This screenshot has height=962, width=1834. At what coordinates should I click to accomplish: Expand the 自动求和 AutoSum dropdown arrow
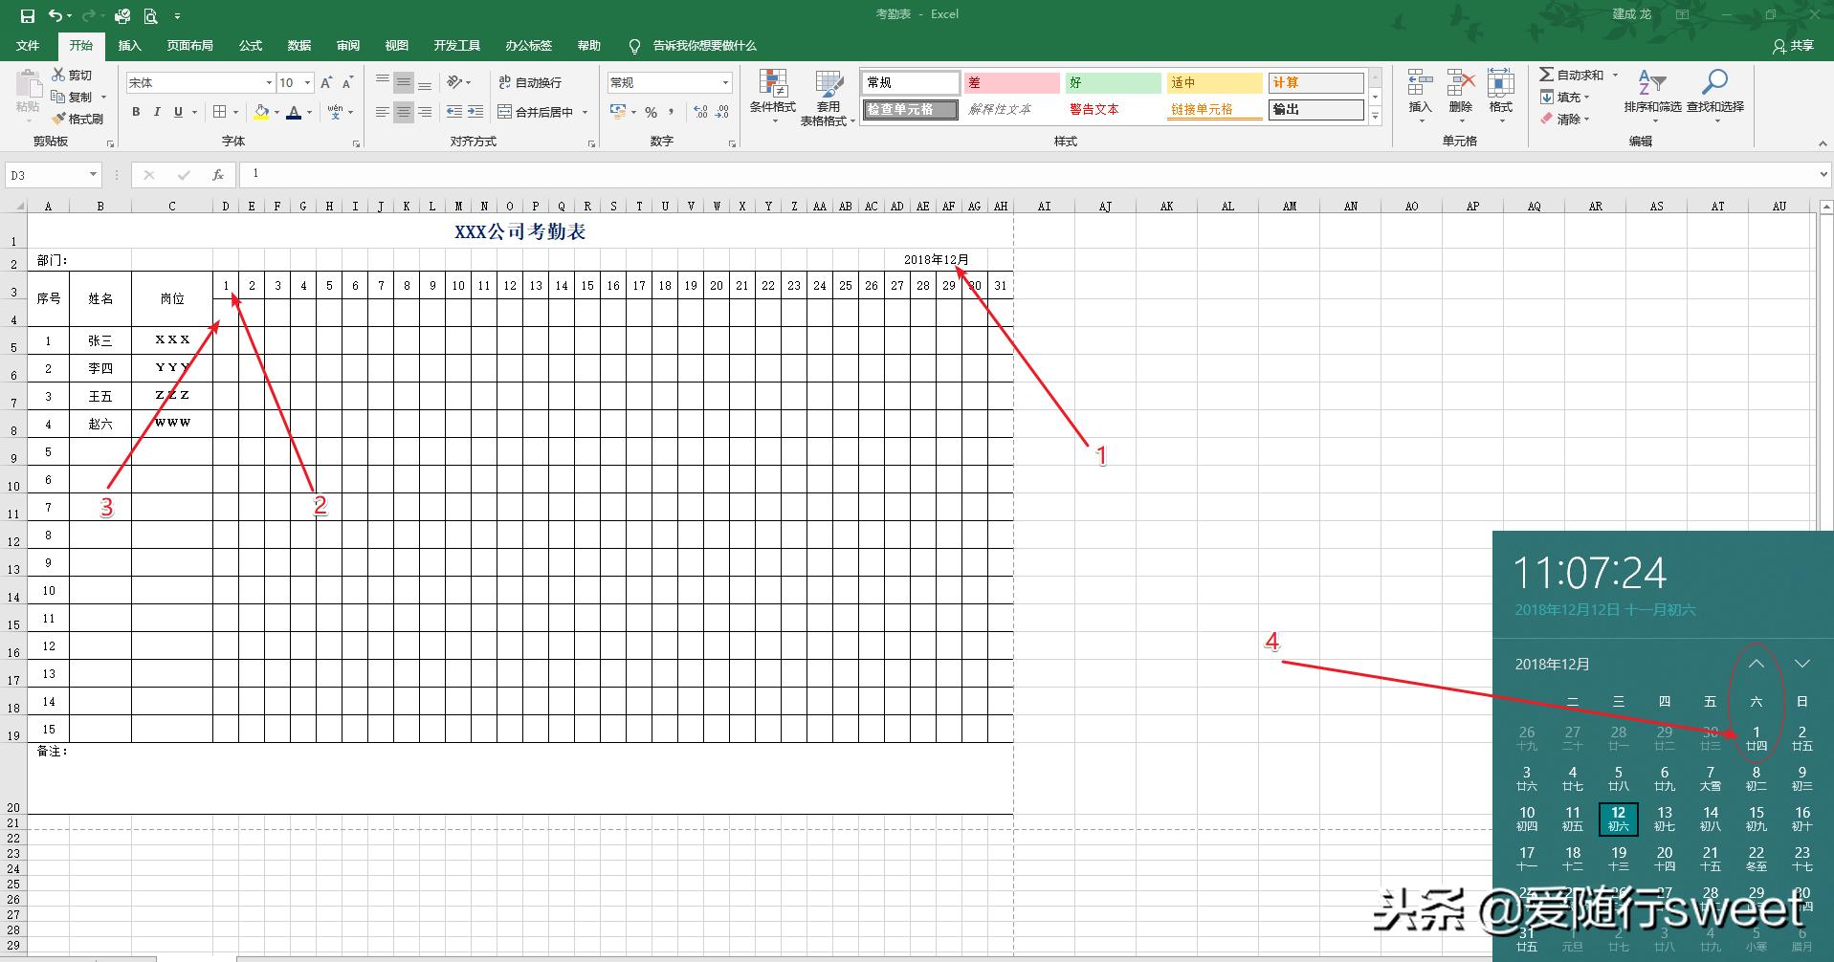(x=1615, y=75)
